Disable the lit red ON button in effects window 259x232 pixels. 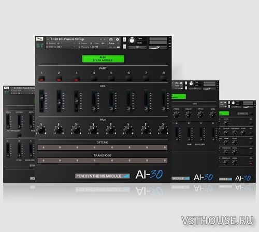coord(251,163)
